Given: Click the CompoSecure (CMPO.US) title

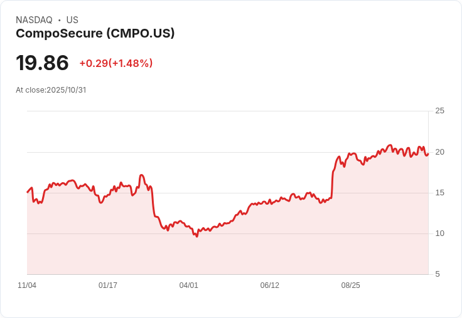Looking at the screenshot, I should tap(95, 34).
